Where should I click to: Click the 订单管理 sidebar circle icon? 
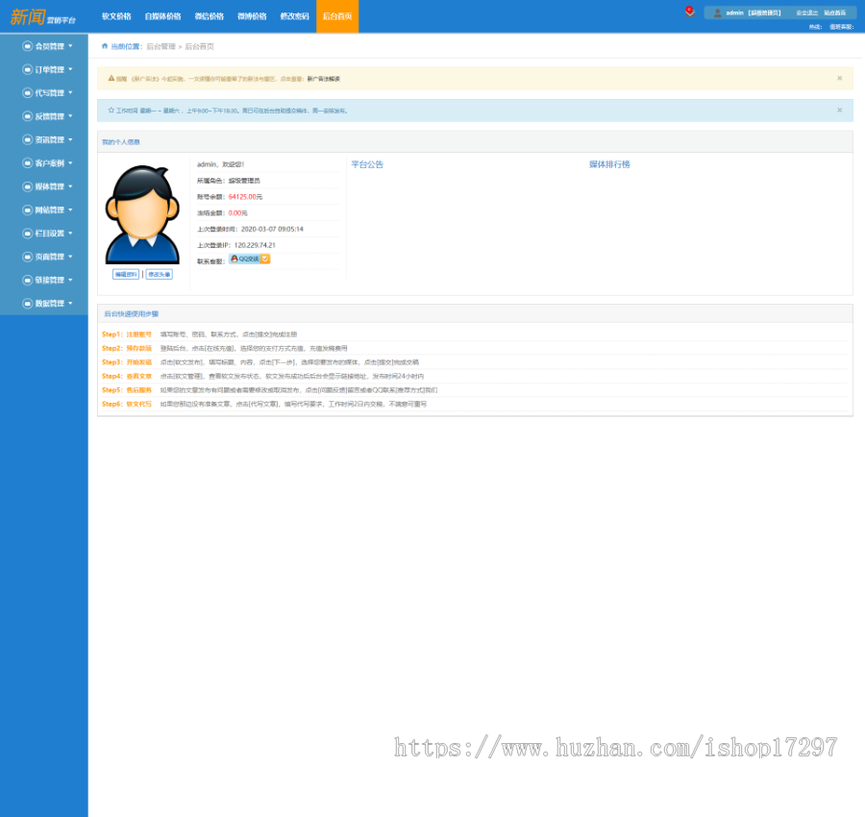[x=27, y=69]
